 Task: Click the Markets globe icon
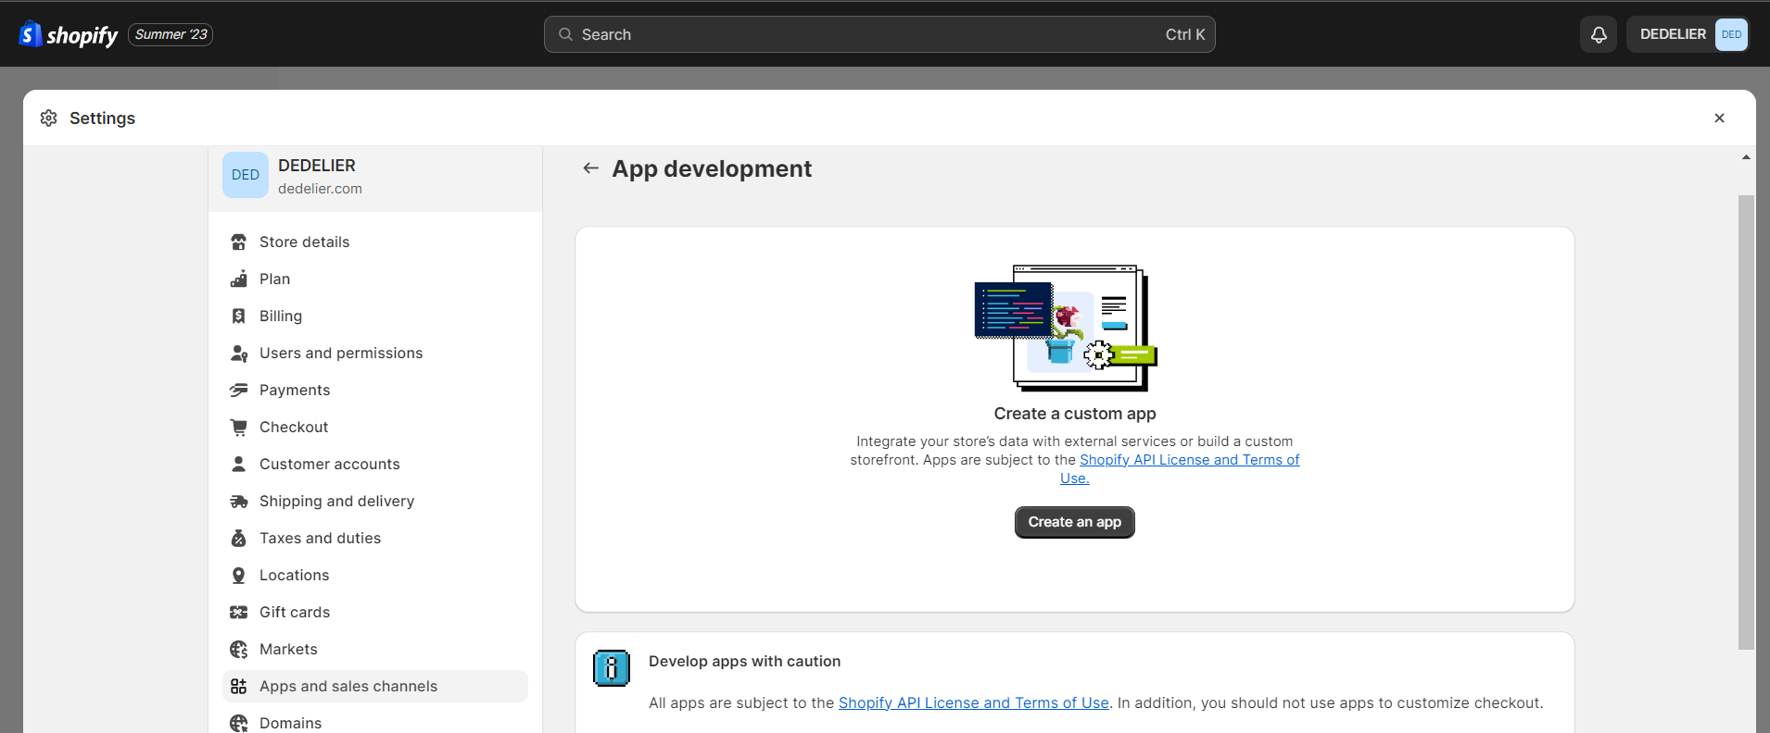[238, 649]
